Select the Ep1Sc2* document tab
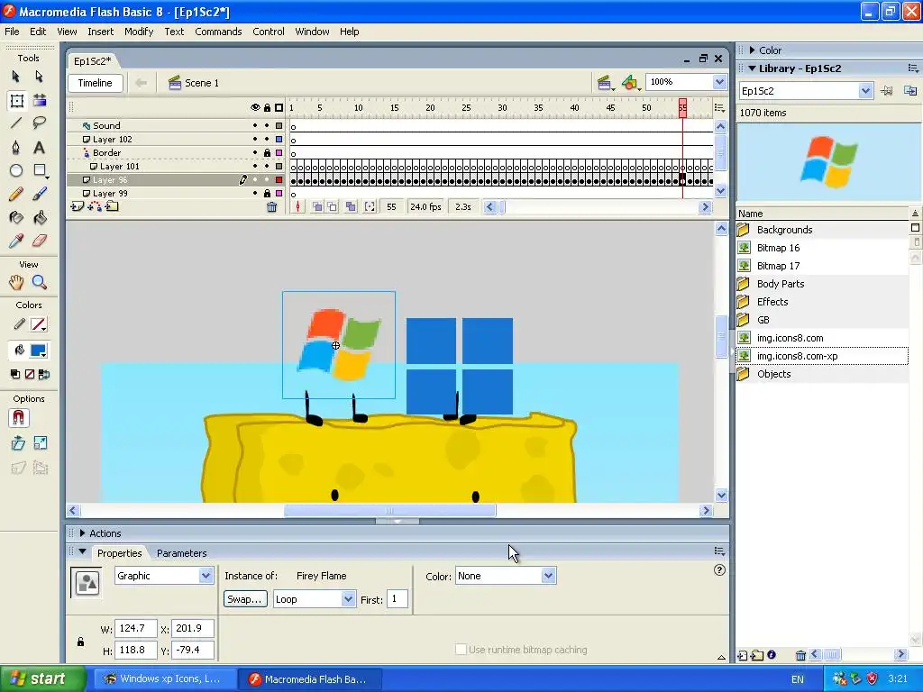The image size is (923, 692). click(93, 60)
